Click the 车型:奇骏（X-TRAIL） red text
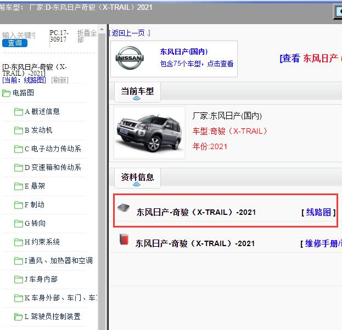The image size is (342, 330). point(229,131)
